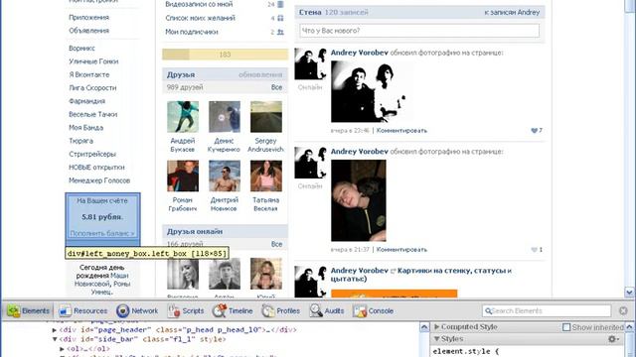Close the DevTools panel

(623, 310)
